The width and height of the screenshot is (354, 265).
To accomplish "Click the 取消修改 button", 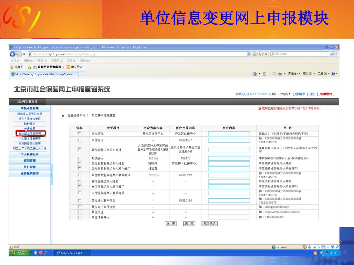I will coord(209,224).
